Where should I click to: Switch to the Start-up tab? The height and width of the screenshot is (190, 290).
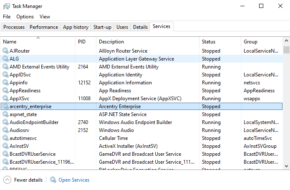[102, 27]
